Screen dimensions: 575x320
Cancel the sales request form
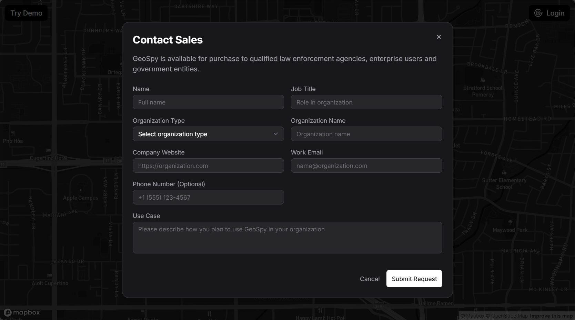[x=370, y=279]
